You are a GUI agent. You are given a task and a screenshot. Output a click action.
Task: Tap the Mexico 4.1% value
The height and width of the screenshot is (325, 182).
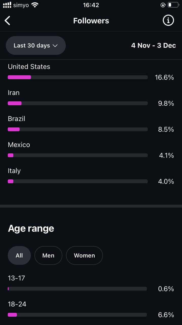pyautogui.click(x=166, y=155)
